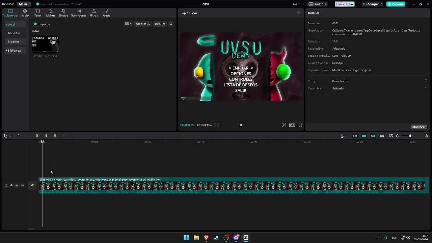Toggle track linkage
The height and width of the screenshot is (243, 432).
pos(373,136)
